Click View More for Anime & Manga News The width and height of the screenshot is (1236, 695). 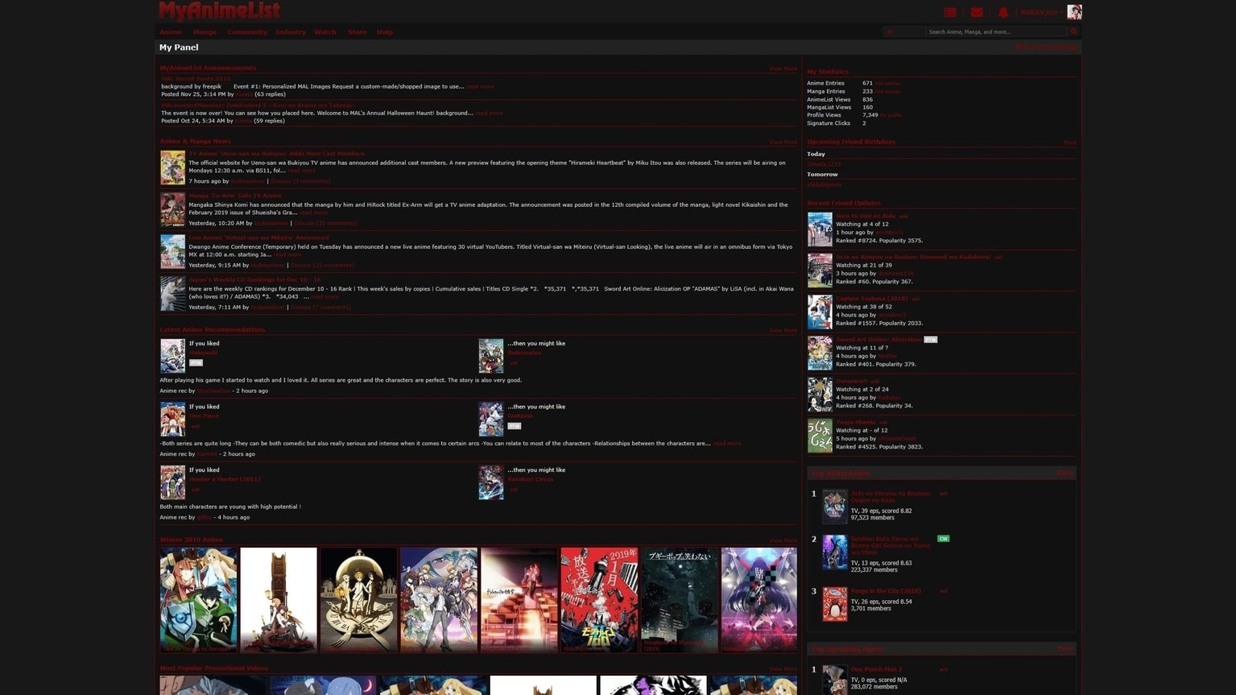(783, 142)
